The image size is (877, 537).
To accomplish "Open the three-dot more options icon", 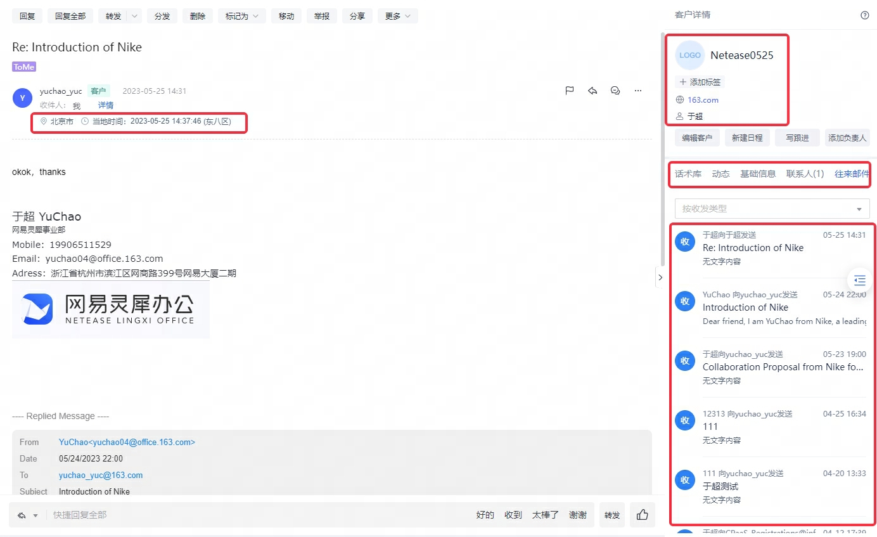I will pos(638,91).
